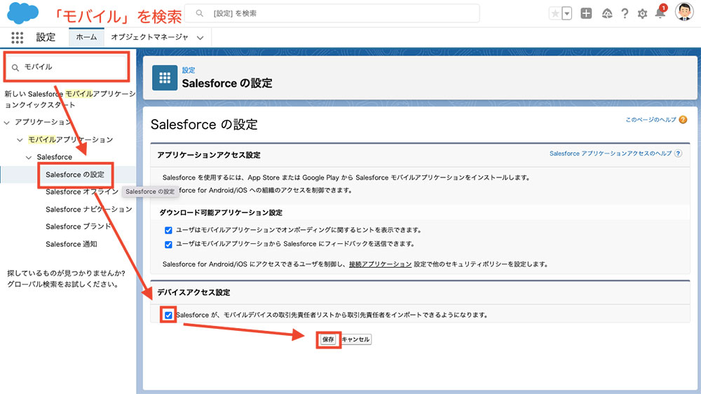Open the 接続アプリケーション link
701x394 pixels.
point(380,264)
